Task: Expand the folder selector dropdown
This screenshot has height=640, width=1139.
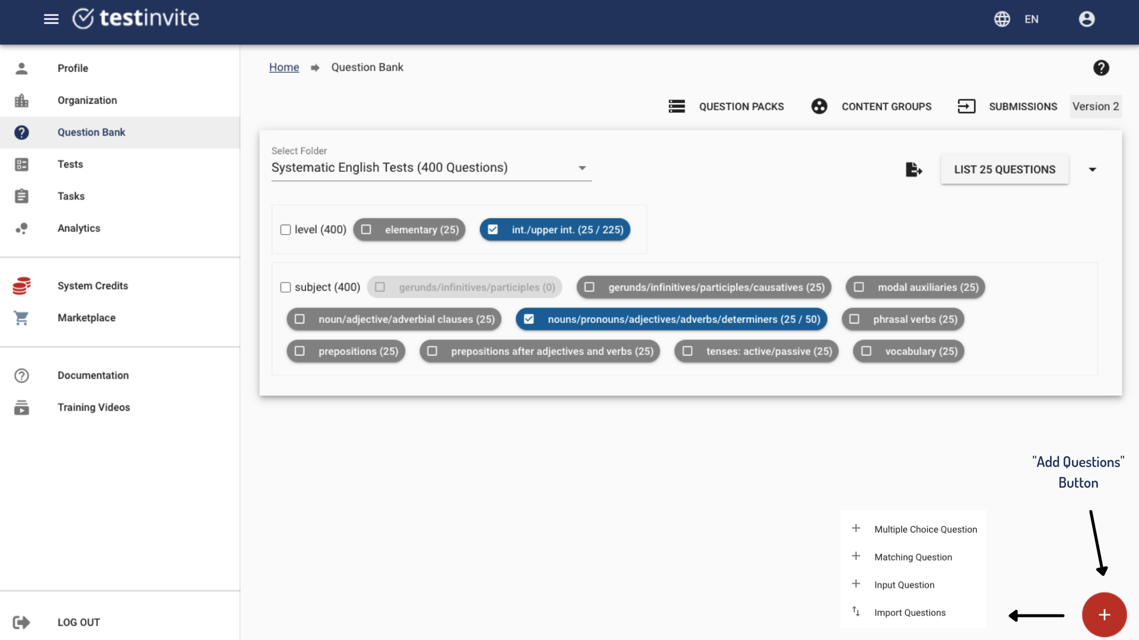Action: [581, 168]
